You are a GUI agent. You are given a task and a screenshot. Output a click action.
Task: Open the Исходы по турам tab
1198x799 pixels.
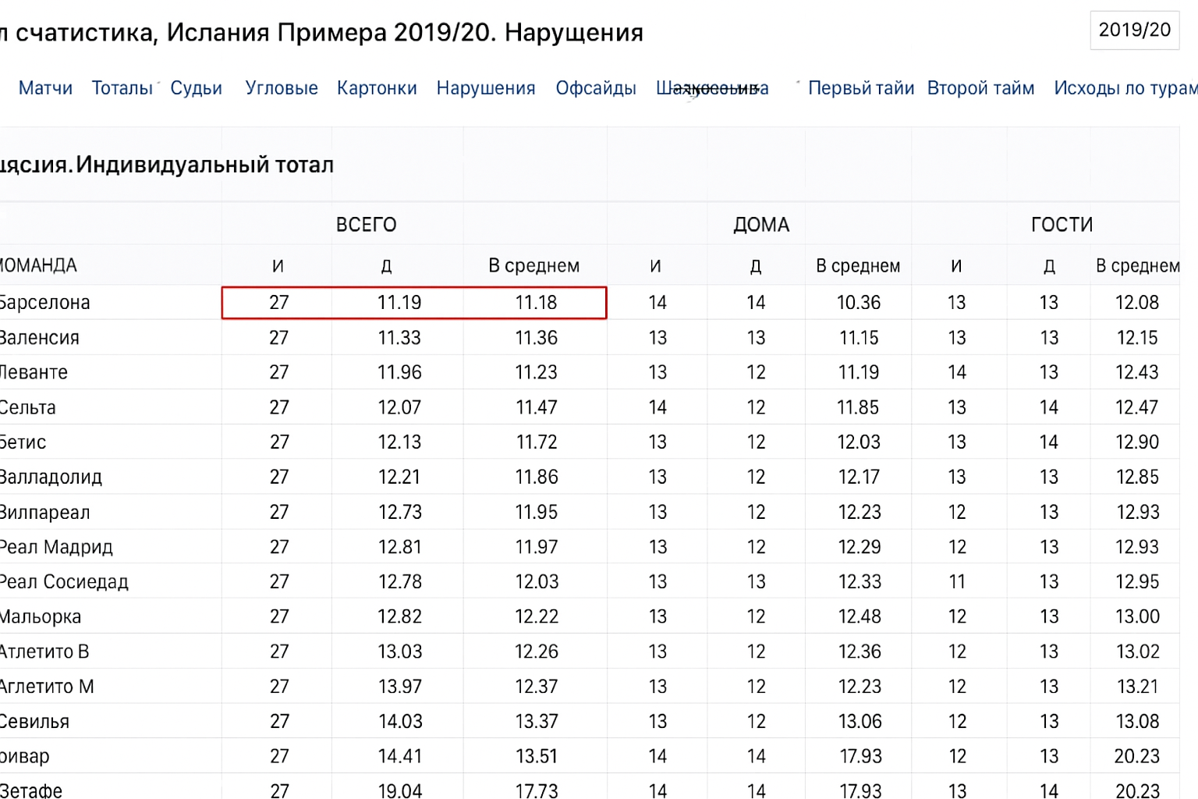[x=1124, y=88]
